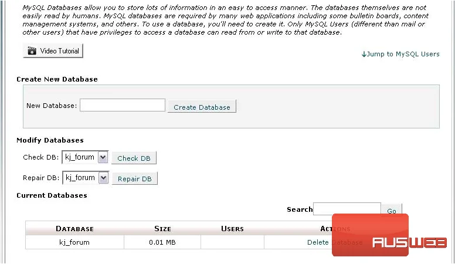
Task: Click the Repair DB button
Action: click(135, 179)
